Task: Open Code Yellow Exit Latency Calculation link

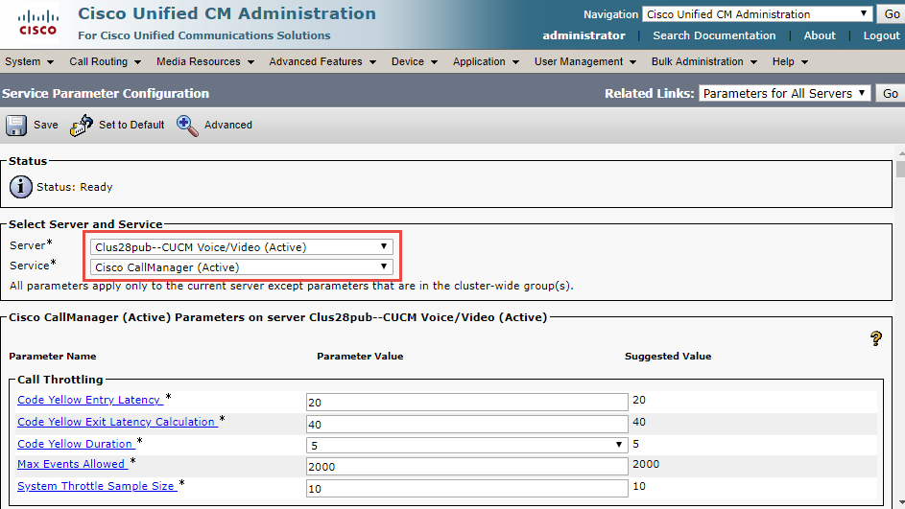Action: (x=116, y=422)
